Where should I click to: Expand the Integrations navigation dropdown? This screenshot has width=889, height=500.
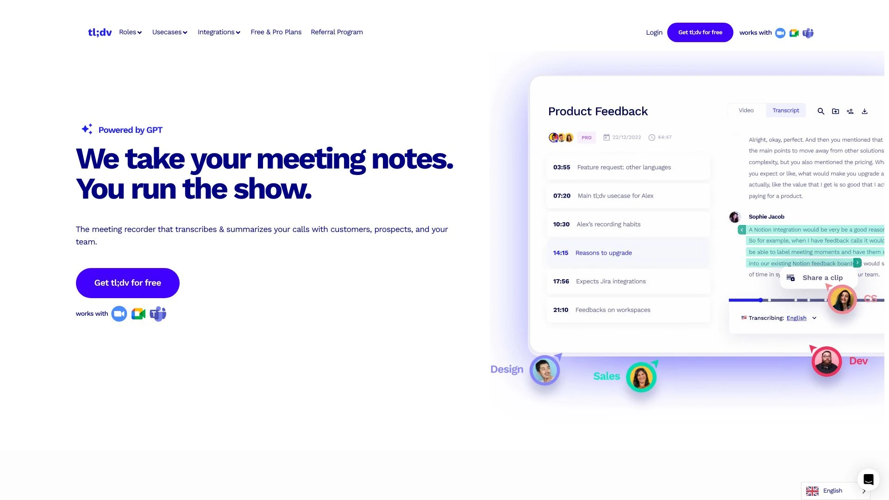219,32
